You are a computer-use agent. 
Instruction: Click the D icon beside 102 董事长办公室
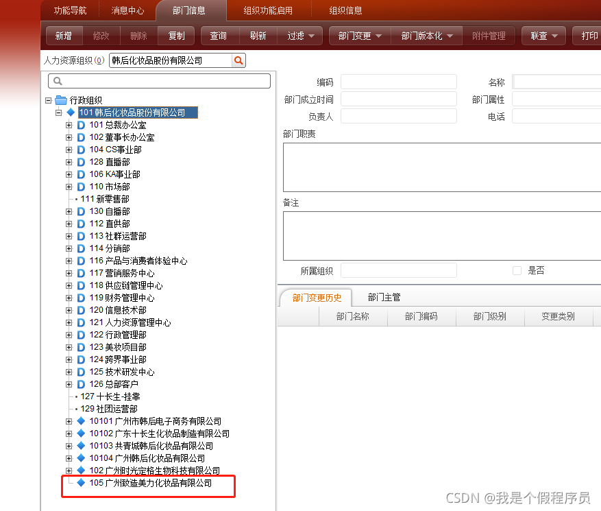81,137
